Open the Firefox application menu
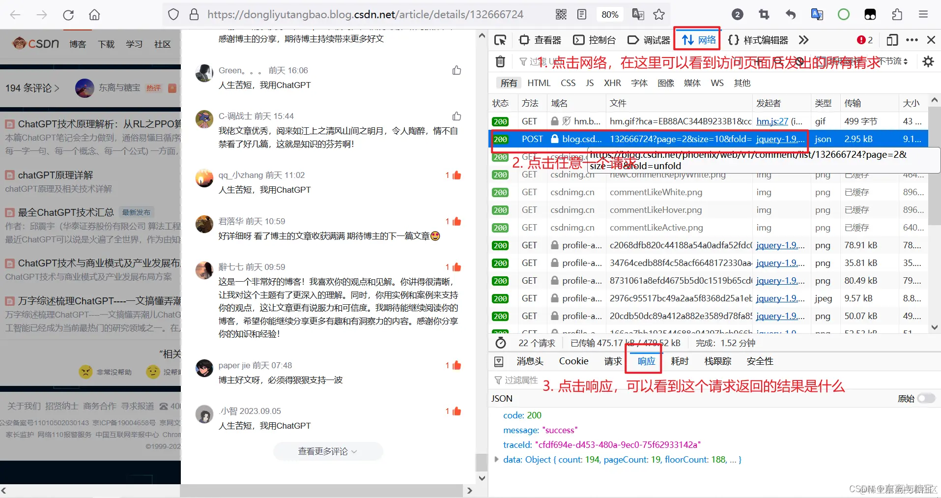941x498 pixels. [x=923, y=15]
